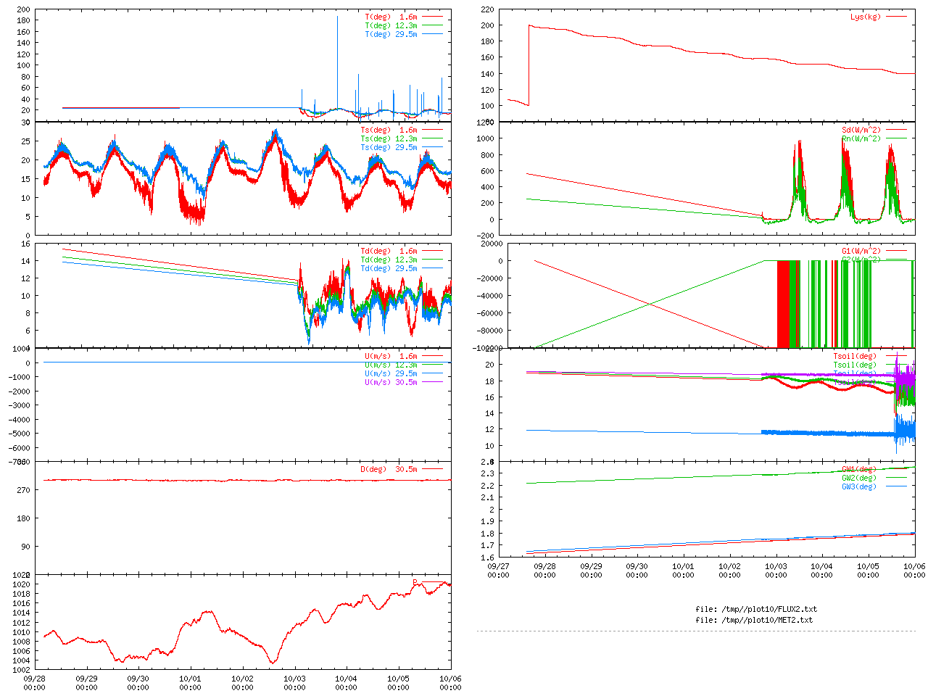The image size is (928, 696).
Task: Click the "file: /tmp//plot10/FLUX2.txt" line
Action: point(756,609)
